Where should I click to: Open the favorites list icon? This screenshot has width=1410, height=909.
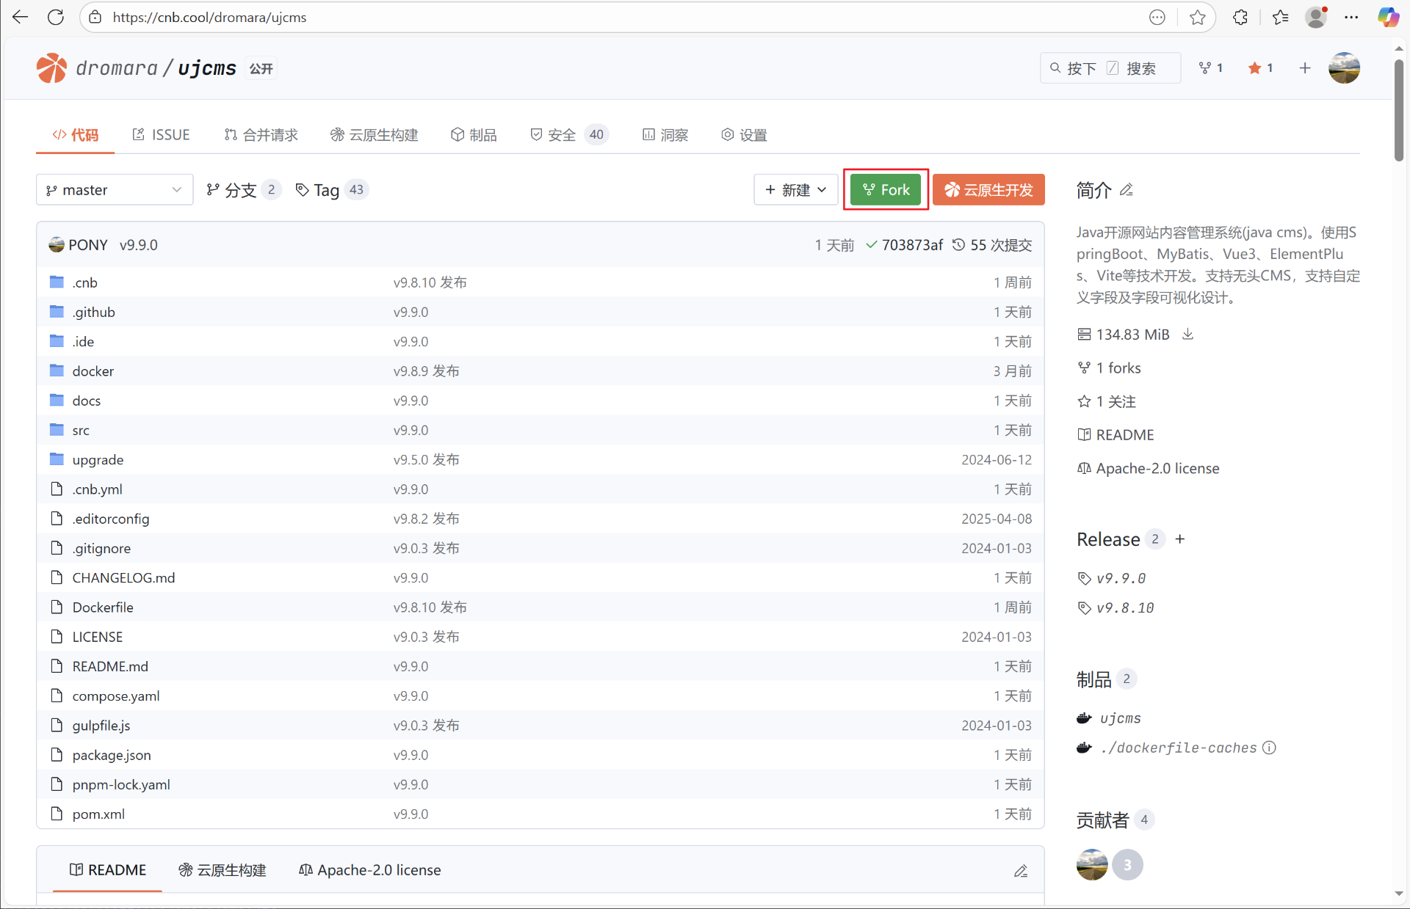coord(1280,18)
